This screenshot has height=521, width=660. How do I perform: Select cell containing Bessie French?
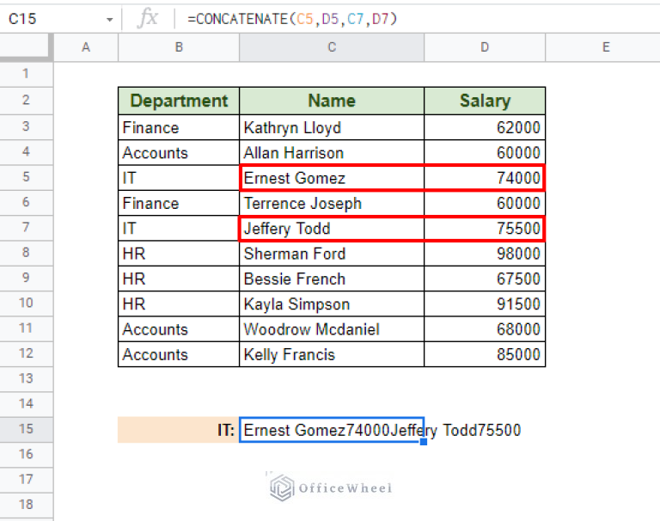pos(332,279)
